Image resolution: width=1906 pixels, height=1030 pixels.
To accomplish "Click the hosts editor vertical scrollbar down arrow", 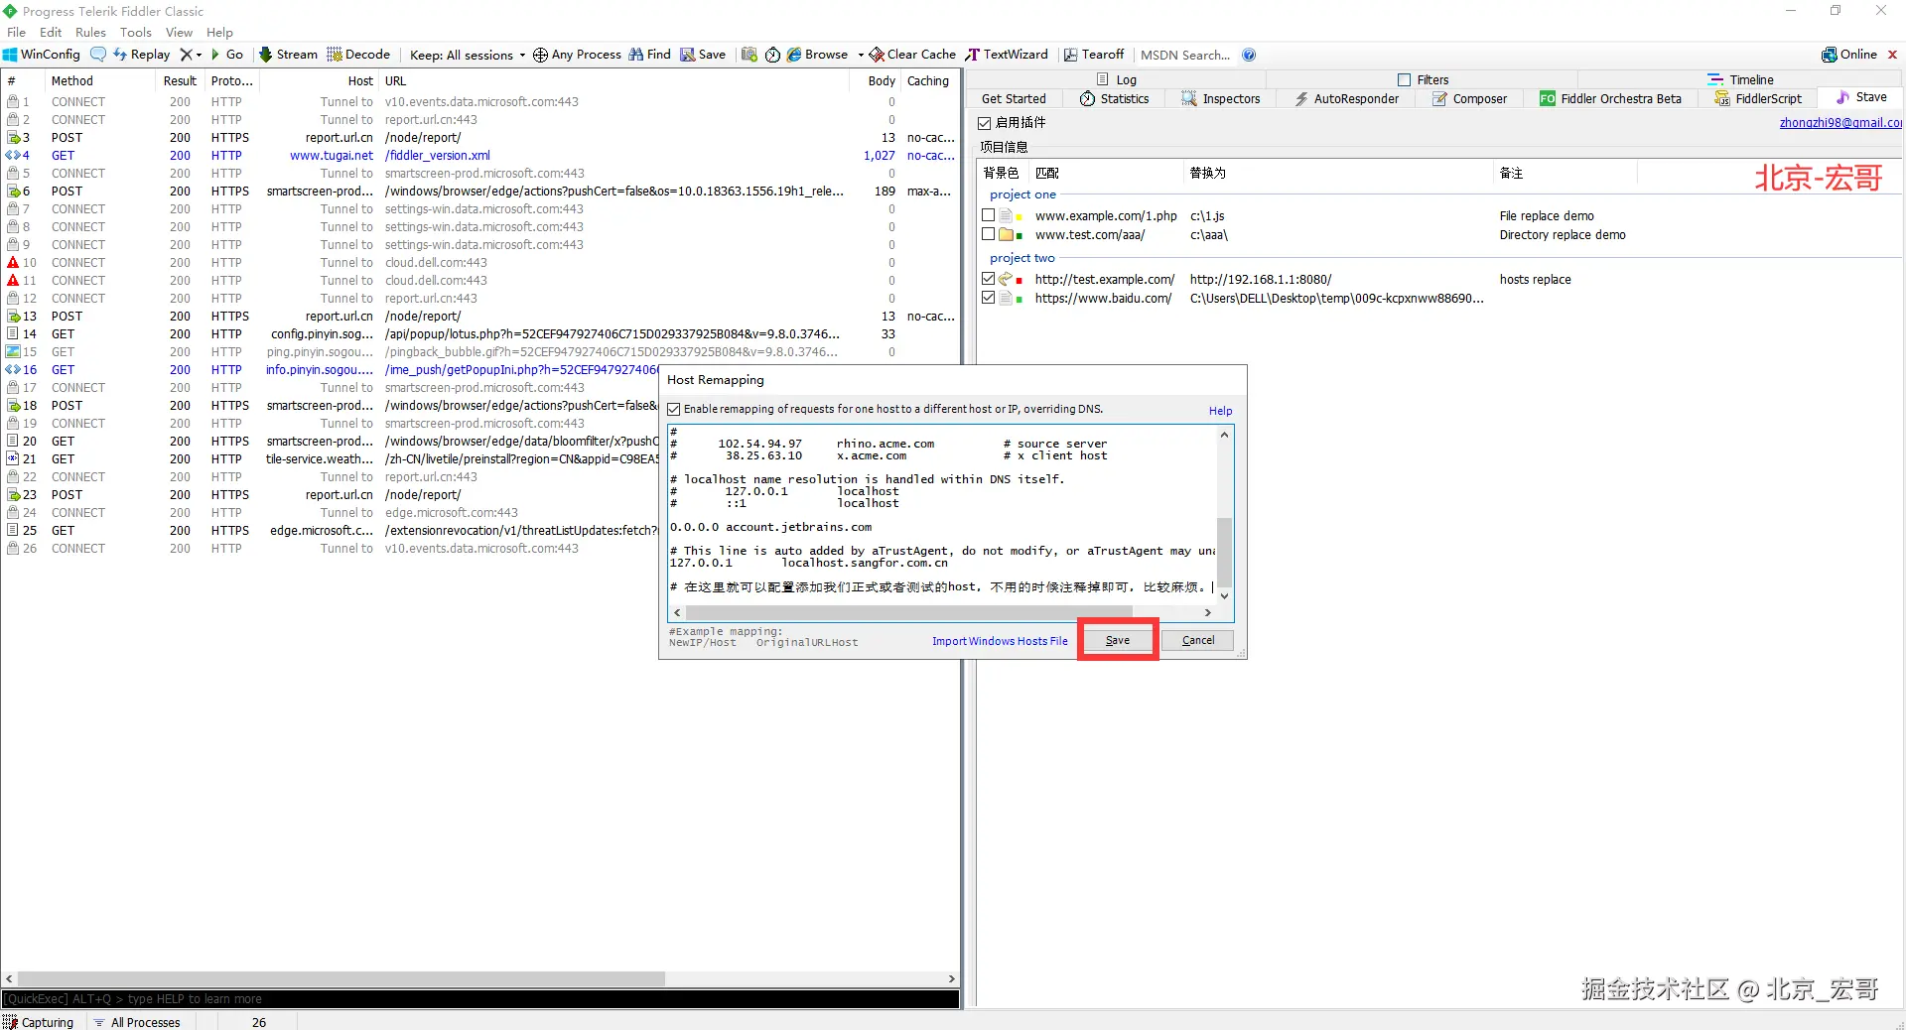I will coord(1224,596).
